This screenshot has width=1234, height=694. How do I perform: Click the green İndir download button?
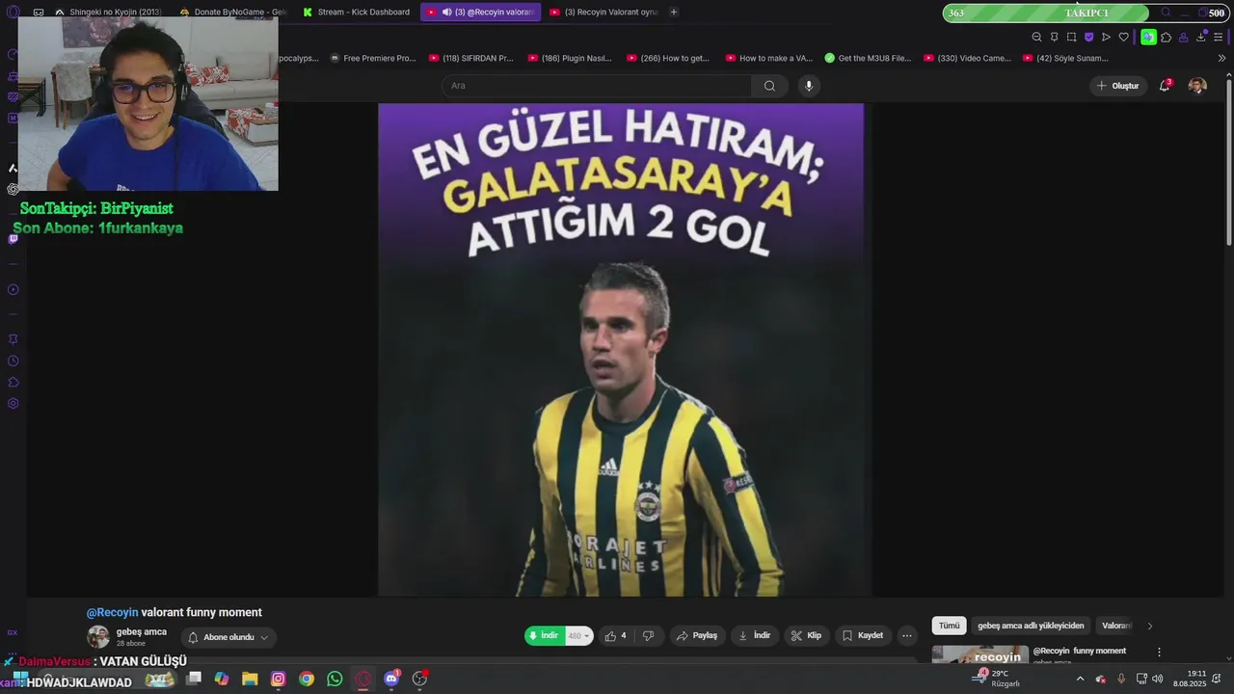[544, 636]
